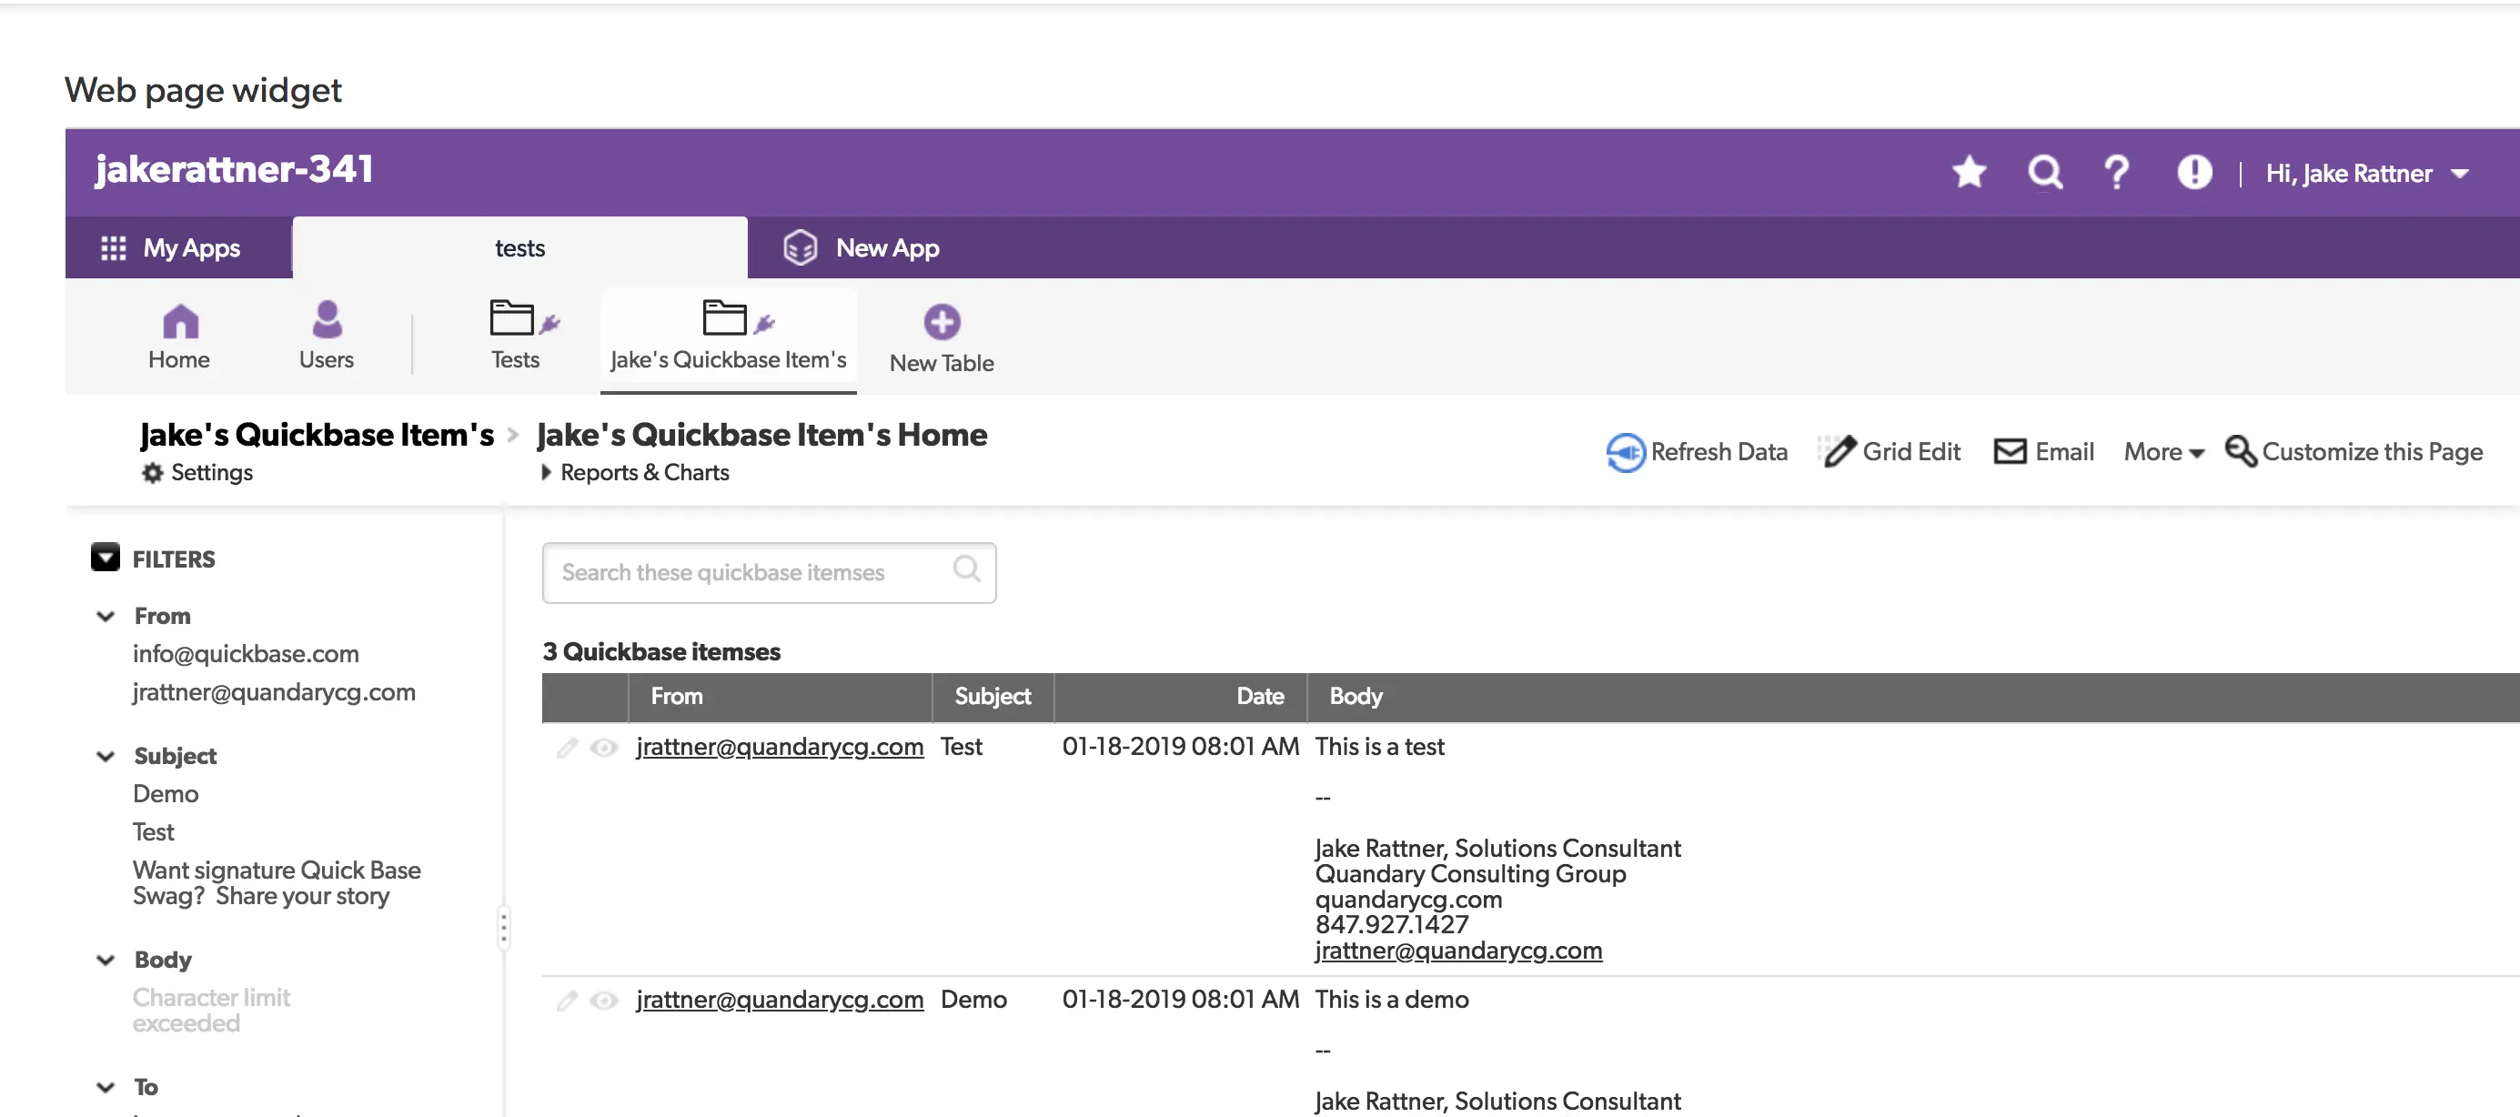View the Test record eye icon
Image resolution: width=2520 pixels, height=1117 pixels.
[605, 749]
